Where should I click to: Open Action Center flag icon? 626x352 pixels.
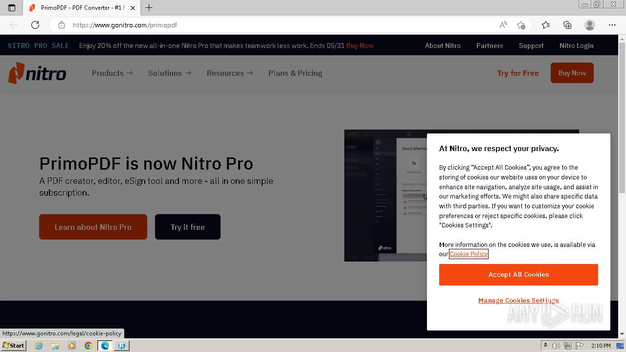pos(580,346)
